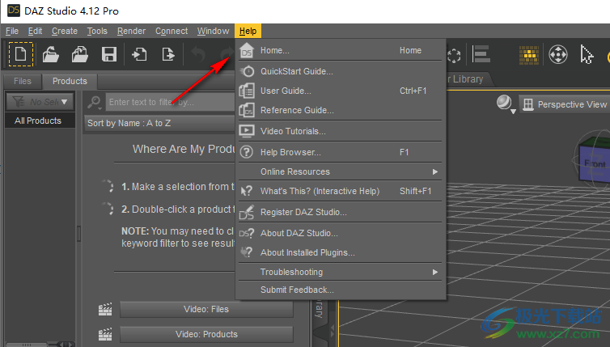Viewport: 610px width, 347px height.
Task: Close the highlighted Help menu
Action: tap(248, 31)
